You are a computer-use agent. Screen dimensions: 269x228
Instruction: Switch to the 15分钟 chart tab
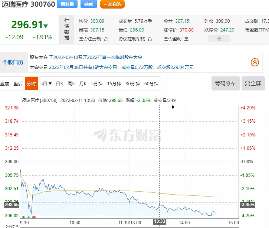pos(114,84)
